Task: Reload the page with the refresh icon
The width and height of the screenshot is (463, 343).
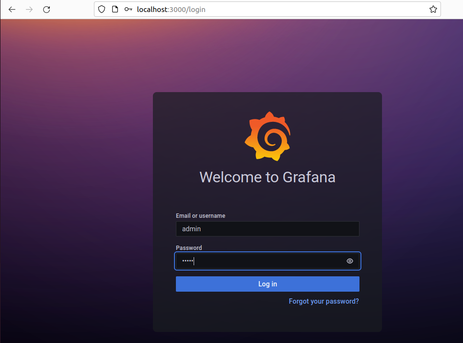Action: point(46,10)
